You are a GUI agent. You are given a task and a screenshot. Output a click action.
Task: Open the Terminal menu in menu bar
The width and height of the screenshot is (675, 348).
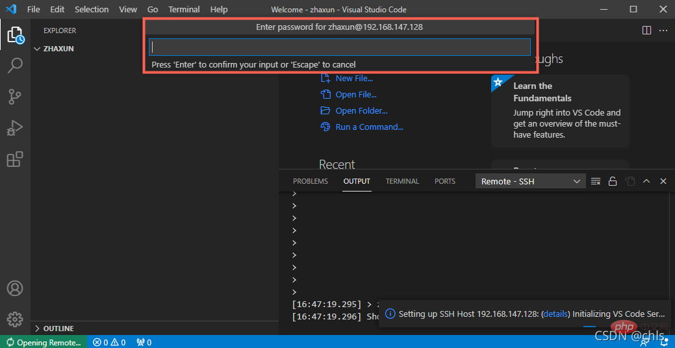tap(184, 10)
